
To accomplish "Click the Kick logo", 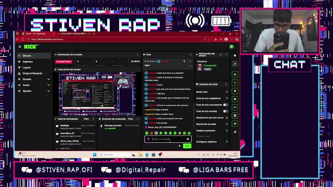I will click(x=31, y=47).
